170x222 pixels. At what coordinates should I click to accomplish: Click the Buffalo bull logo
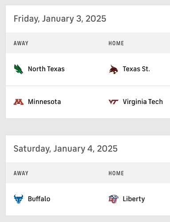[19, 199]
